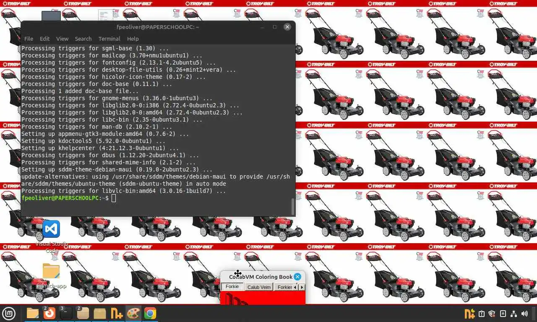The height and width of the screenshot is (322, 537).
Task: Click the "Processing triggers for shared-mime-info" line
Action: [x=109, y=162]
